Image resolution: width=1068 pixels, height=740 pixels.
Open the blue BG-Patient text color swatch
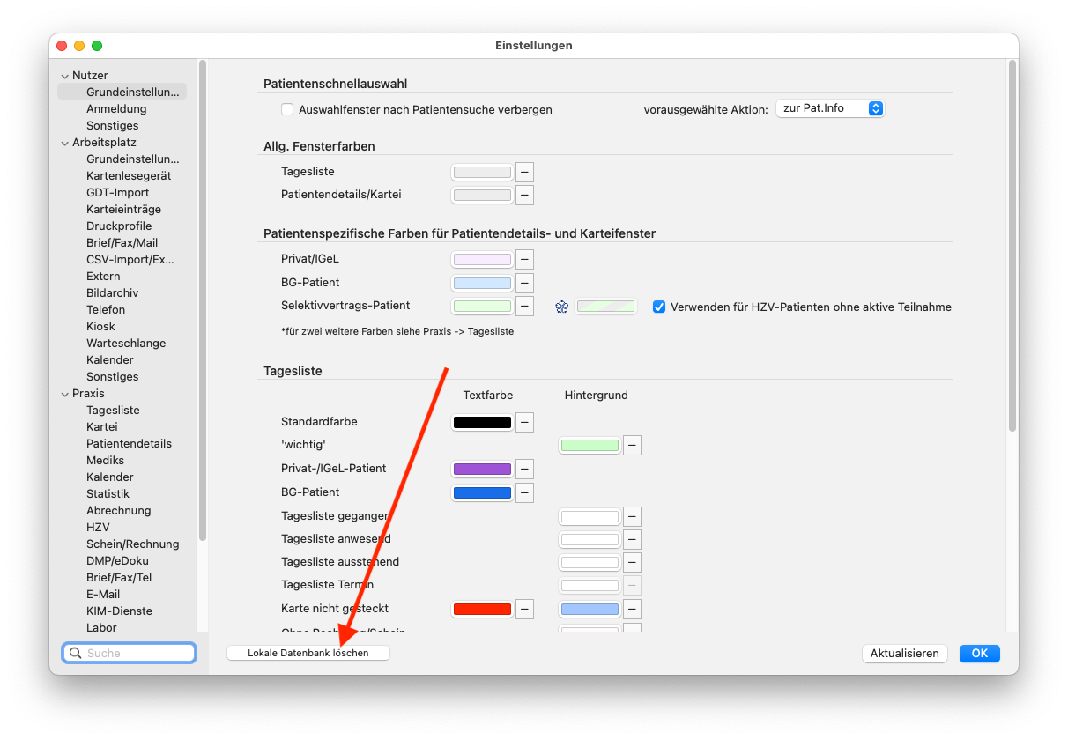tap(482, 492)
